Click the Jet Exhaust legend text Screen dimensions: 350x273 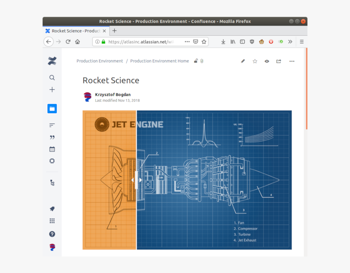point(247,240)
